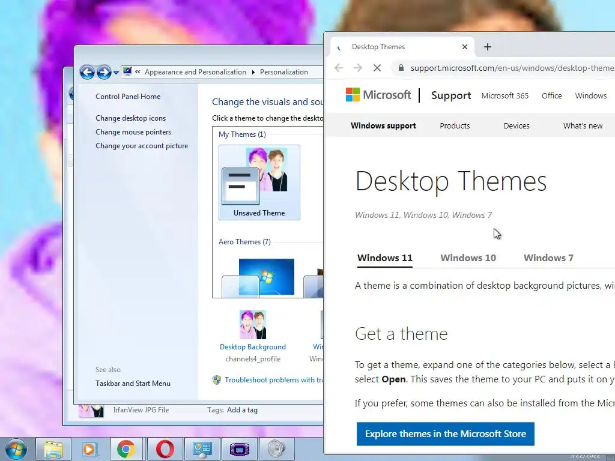The width and height of the screenshot is (615, 461).
Task: Click the troubleshoot shield icon
Action: [216, 380]
